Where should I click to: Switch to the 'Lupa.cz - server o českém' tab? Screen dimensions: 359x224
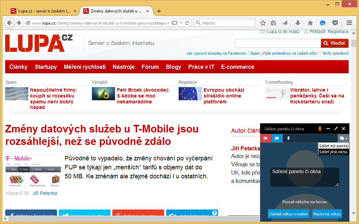(x=44, y=11)
